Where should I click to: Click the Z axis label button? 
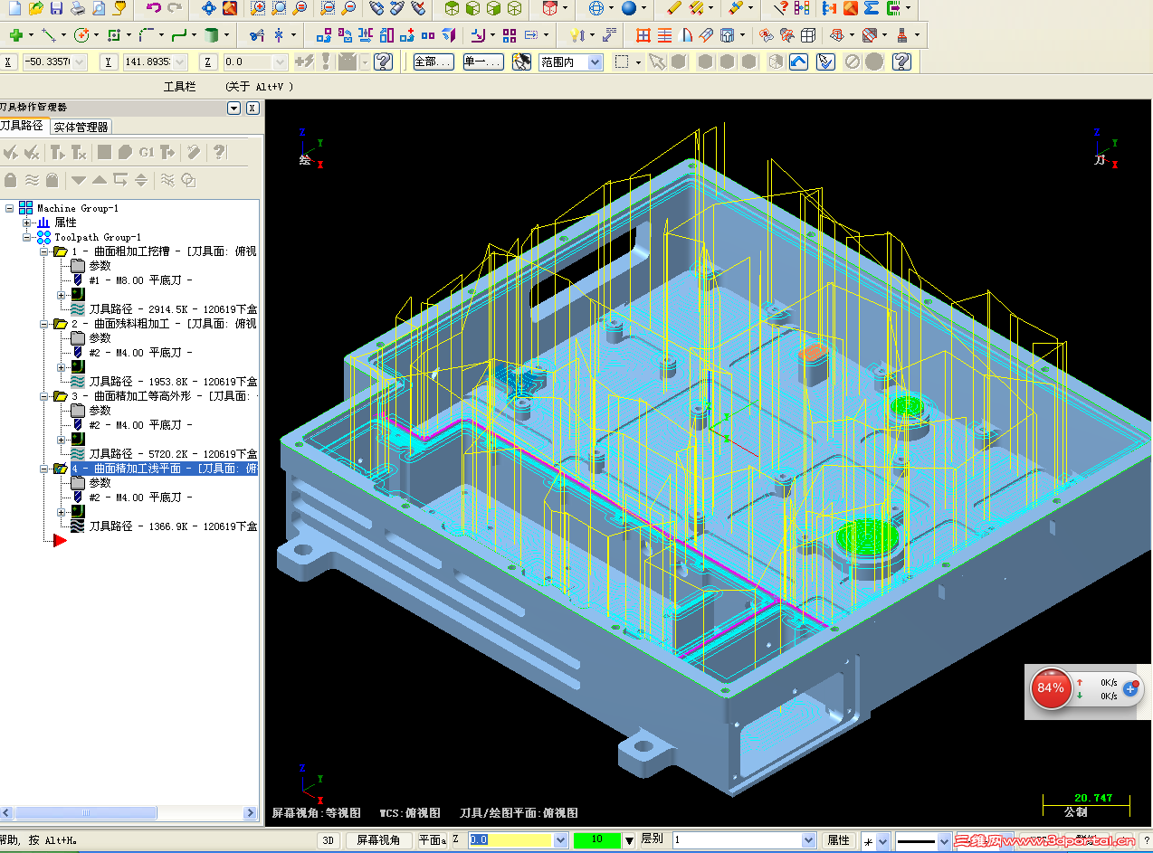208,62
